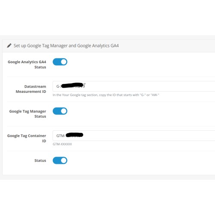The width and height of the screenshot is (215, 215).
Task: Click the 'Datastream Measurement ID' label
Action: click(31, 89)
